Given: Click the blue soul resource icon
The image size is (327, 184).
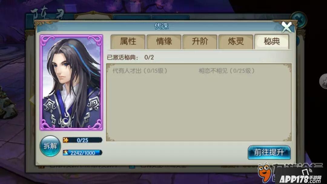Looking at the screenshot, I should pos(66,153).
